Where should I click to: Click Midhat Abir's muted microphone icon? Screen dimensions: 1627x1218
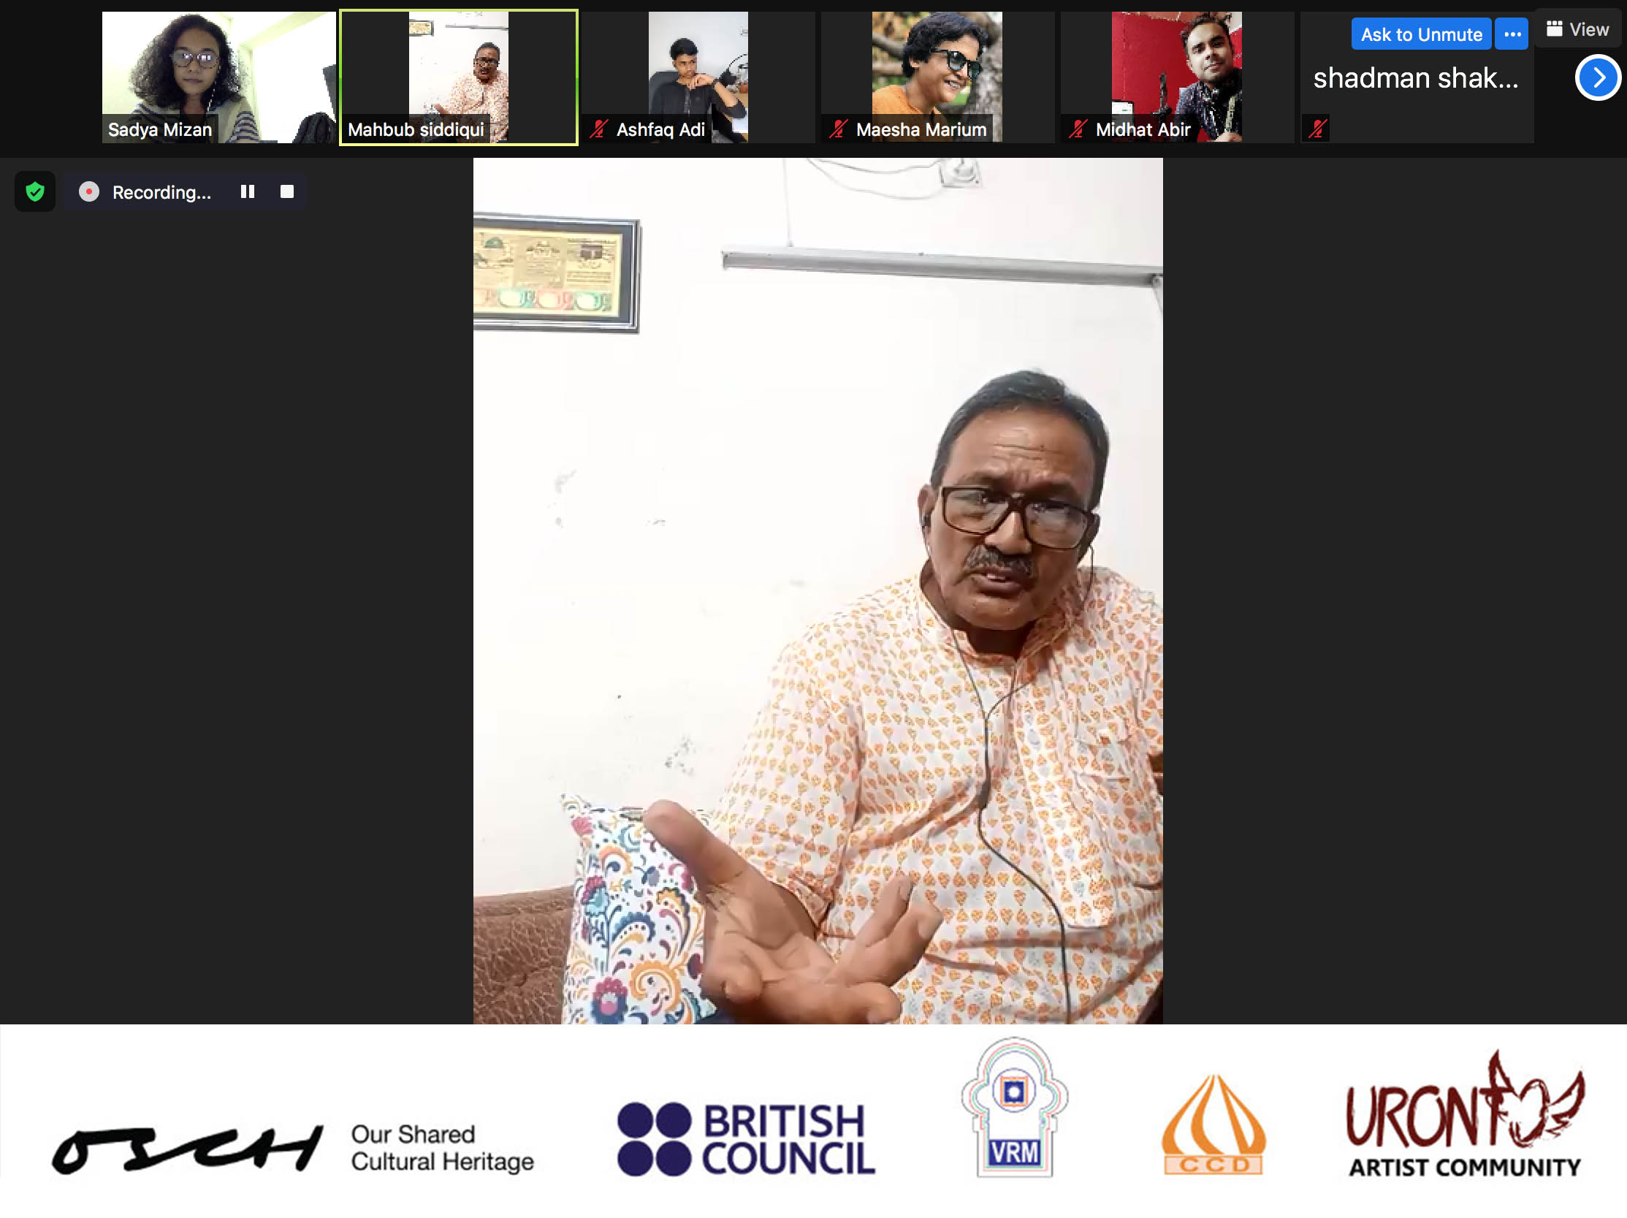click(1078, 129)
